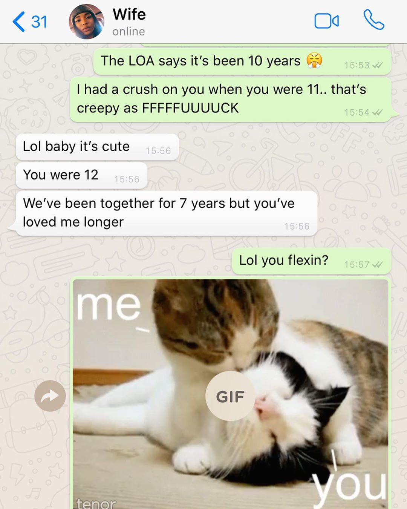The height and width of the screenshot is (509, 407).
Task: Tap the forward arrow beside the GIF
Action: click(50, 396)
